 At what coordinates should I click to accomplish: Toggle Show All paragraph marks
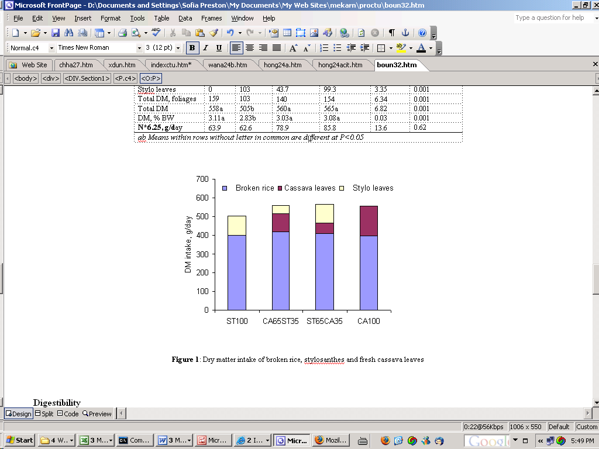[391, 33]
